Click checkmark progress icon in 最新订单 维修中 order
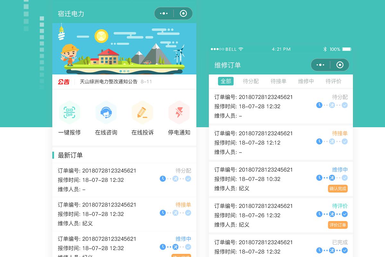Viewport: 385px width, 257px height. point(188,247)
